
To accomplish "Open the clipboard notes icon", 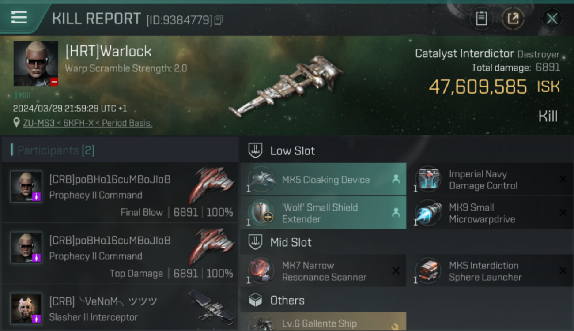I will [481, 19].
